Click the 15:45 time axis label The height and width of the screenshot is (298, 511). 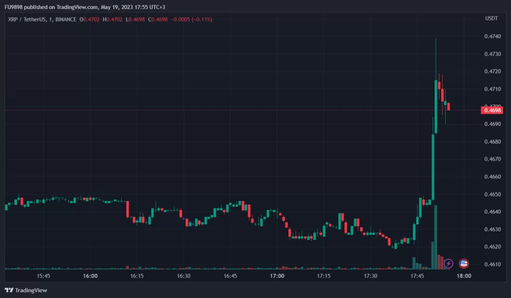point(43,276)
